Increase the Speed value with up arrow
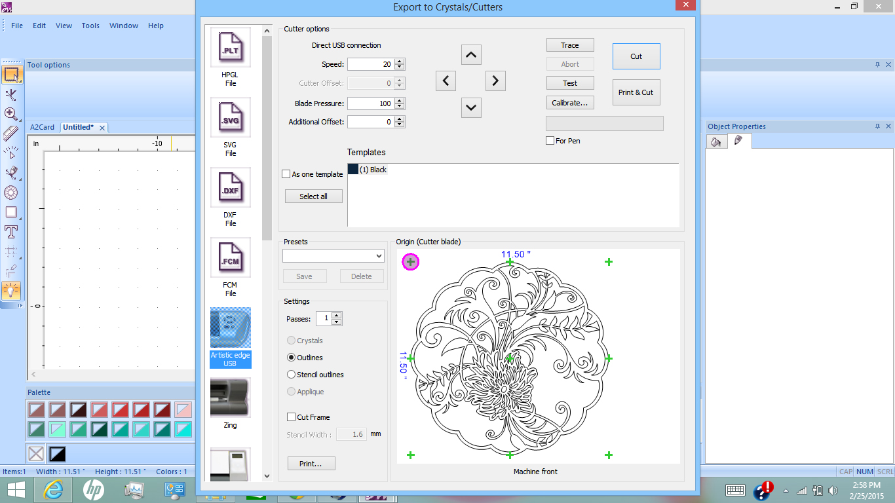Screen dimensions: 895x503 [400, 62]
